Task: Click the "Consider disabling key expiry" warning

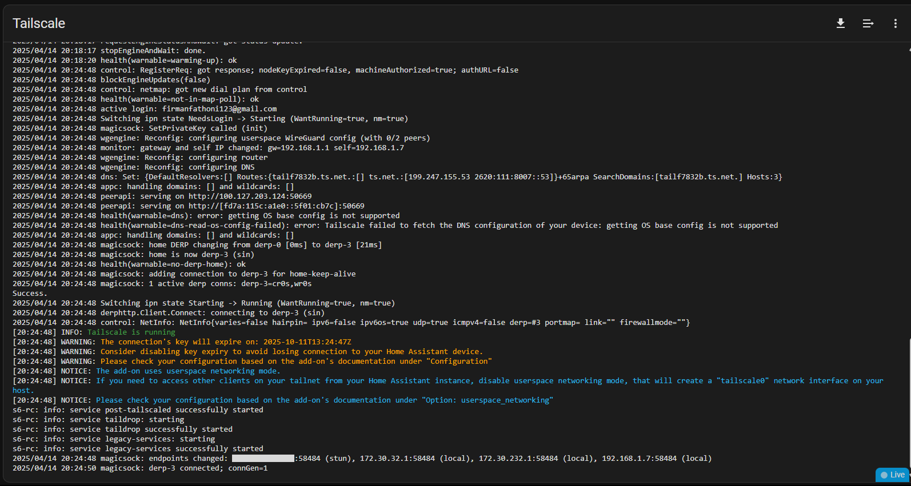Action: click(291, 352)
